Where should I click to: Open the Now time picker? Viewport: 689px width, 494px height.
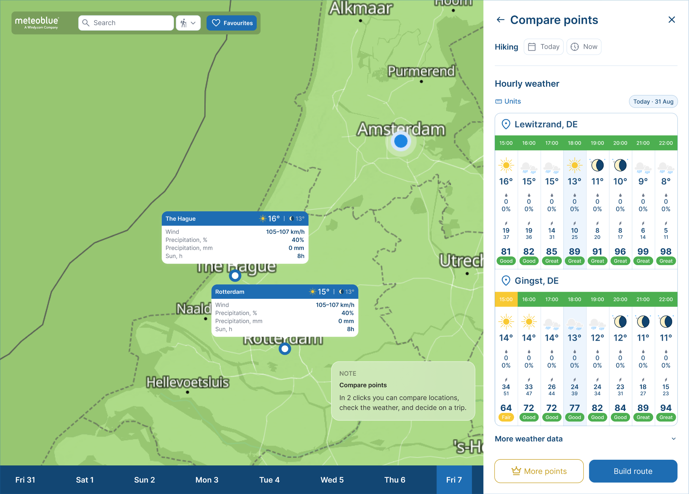(584, 47)
